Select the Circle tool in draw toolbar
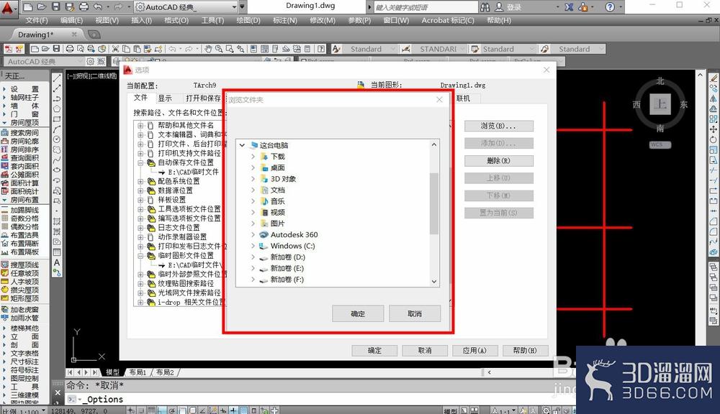 (57, 139)
